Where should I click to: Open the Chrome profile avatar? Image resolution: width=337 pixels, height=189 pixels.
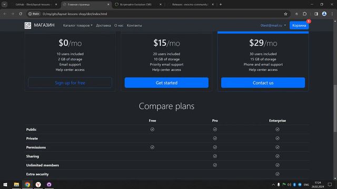[324, 14]
